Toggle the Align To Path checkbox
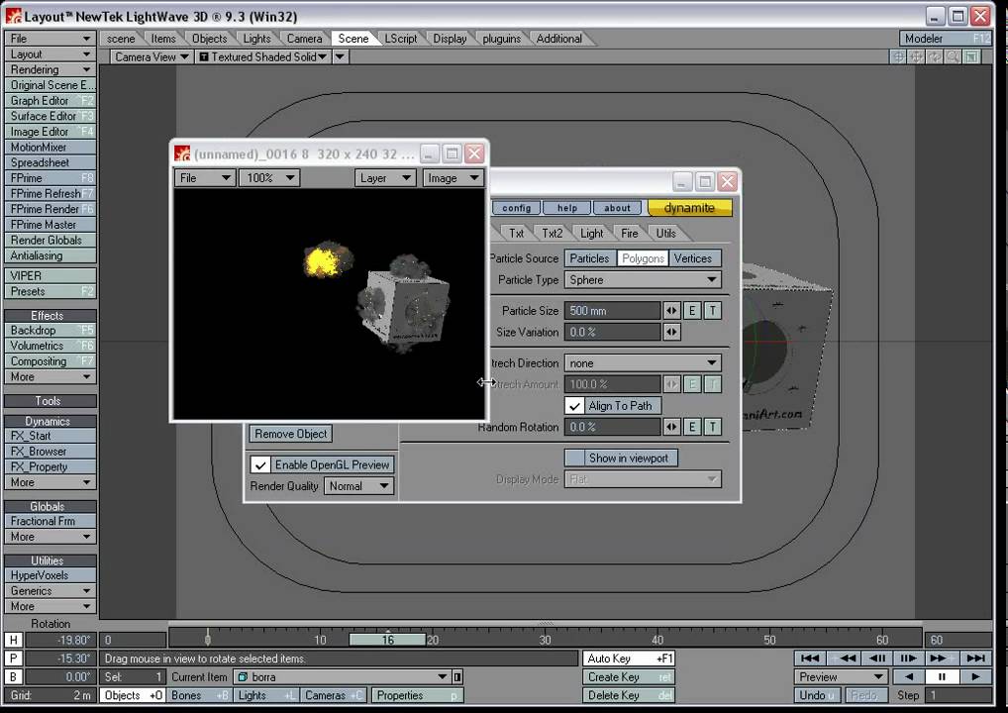This screenshot has width=1008, height=713. click(x=574, y=406)
